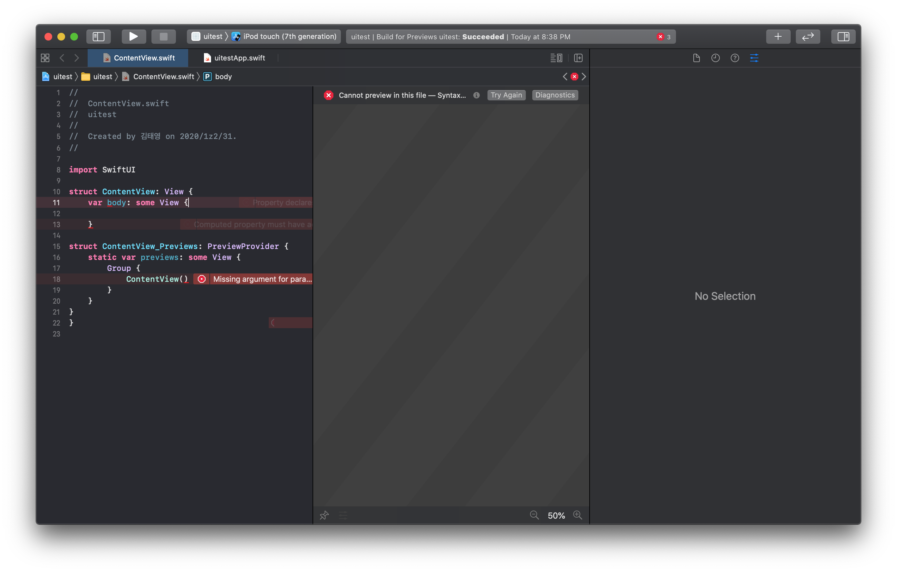
Task: Click the Try Again button
Action: coord(506,95)
